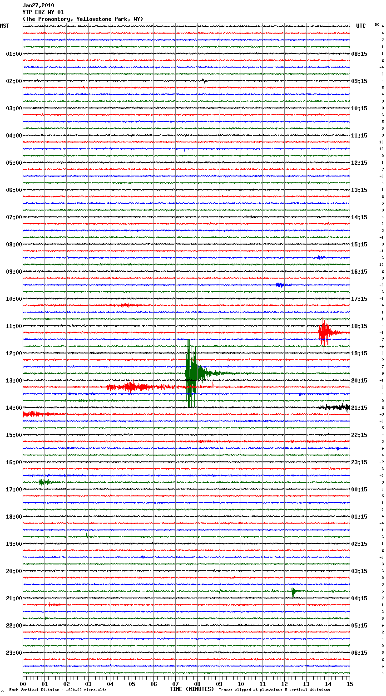Select the "23:00" MST time label
386x696 pixels.
(14, 653)
